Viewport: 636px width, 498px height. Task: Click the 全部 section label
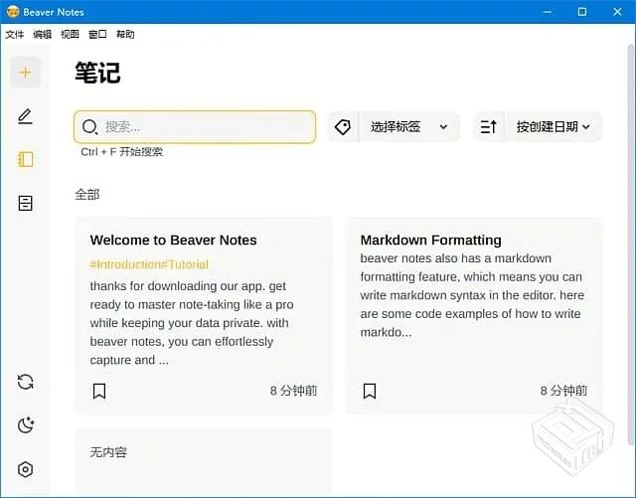[x=87, y=195]
